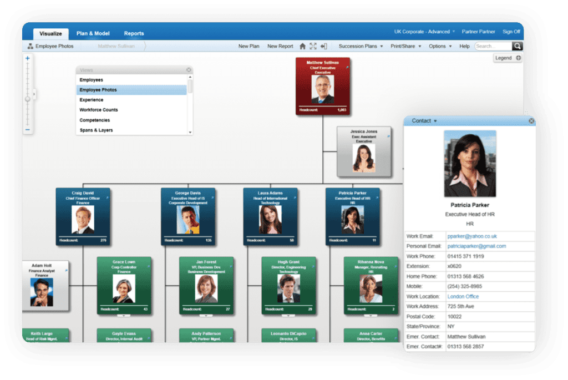Toggle the full screen icon in toolbar
The height and width of the screenshot is (380, 568).
pos(313,47)
